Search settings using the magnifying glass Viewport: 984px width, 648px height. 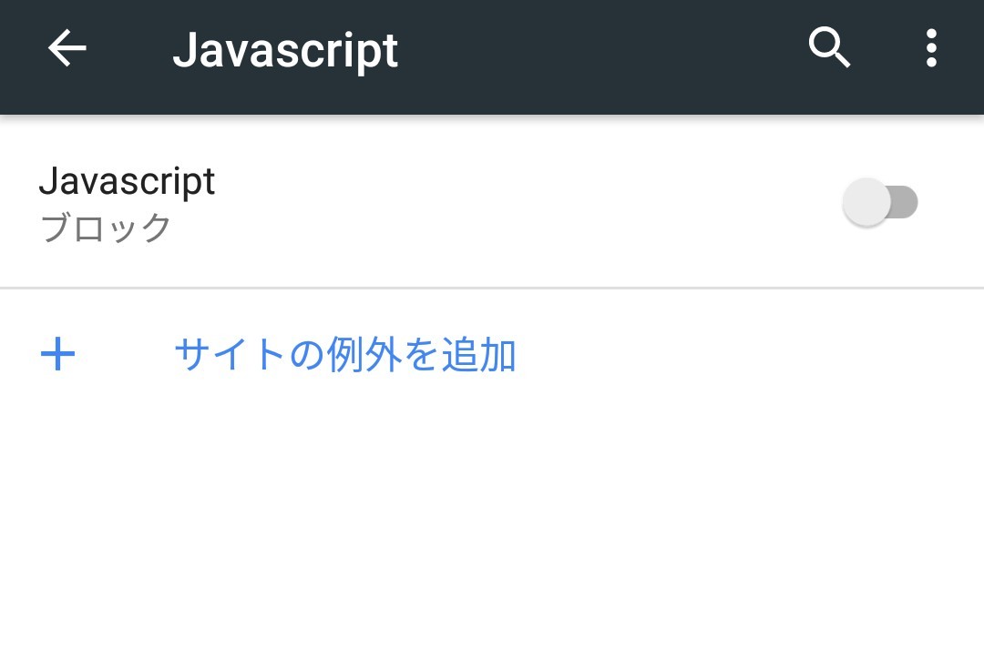coord(829,48)
